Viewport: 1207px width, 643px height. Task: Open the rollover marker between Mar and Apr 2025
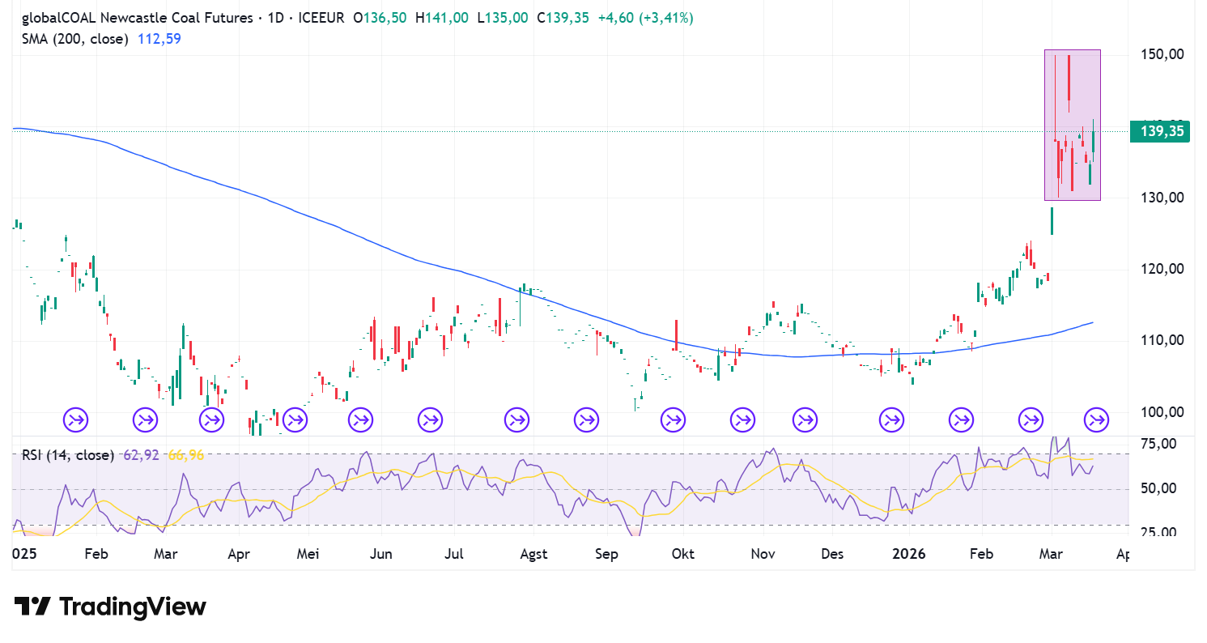(x=211, y=420)
